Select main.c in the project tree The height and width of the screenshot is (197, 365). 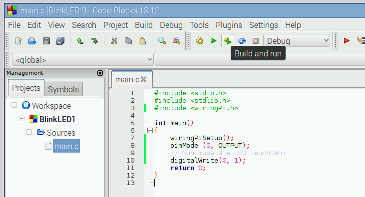pyautogui.click(x=66, y=146)
